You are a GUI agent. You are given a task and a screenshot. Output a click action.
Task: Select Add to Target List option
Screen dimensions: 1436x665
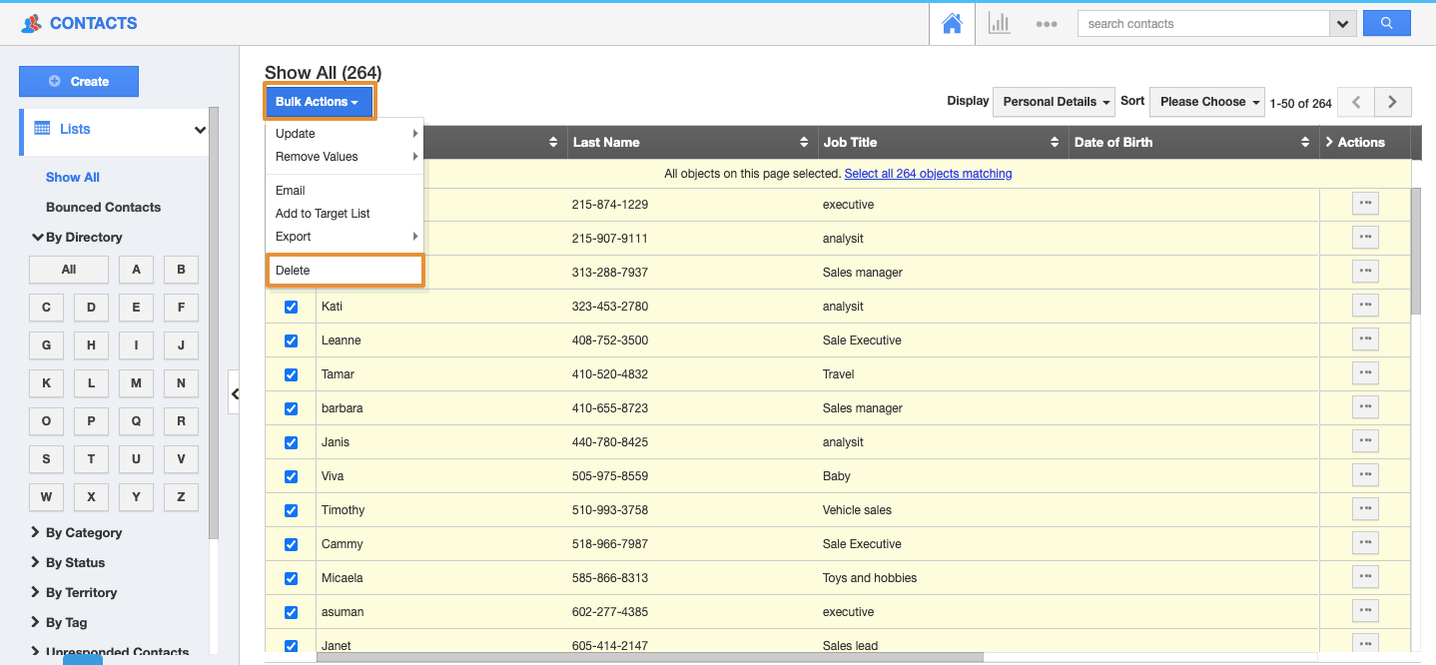323,214
